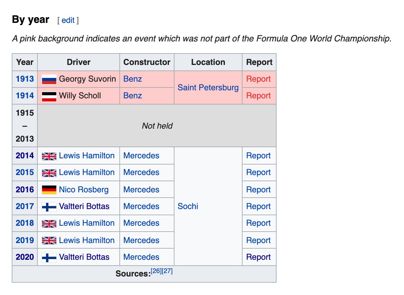Open Lewis Hamilton link in 2019 row
404x295 pixels.
pyautogui.click(x=87, y=240)
